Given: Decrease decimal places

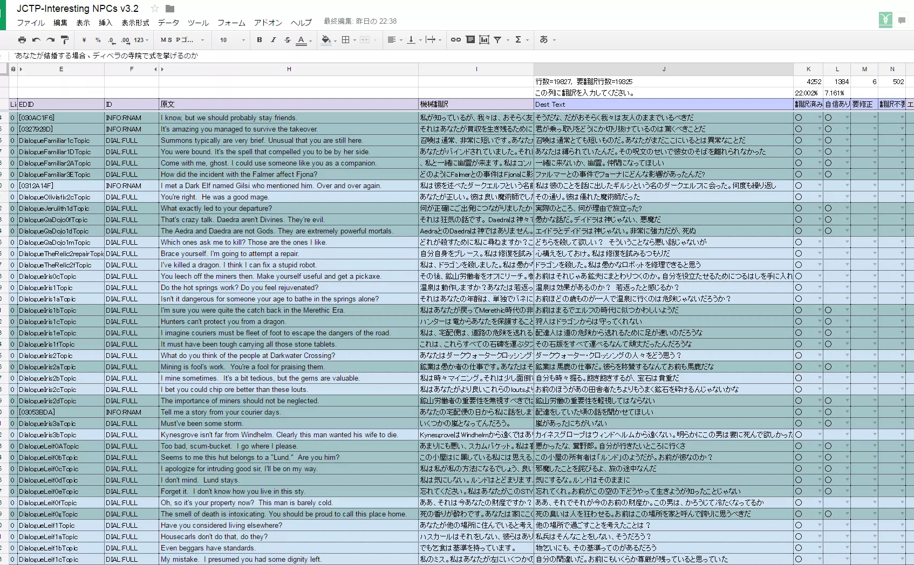Looking at the screenshot, I should (111, 40).
